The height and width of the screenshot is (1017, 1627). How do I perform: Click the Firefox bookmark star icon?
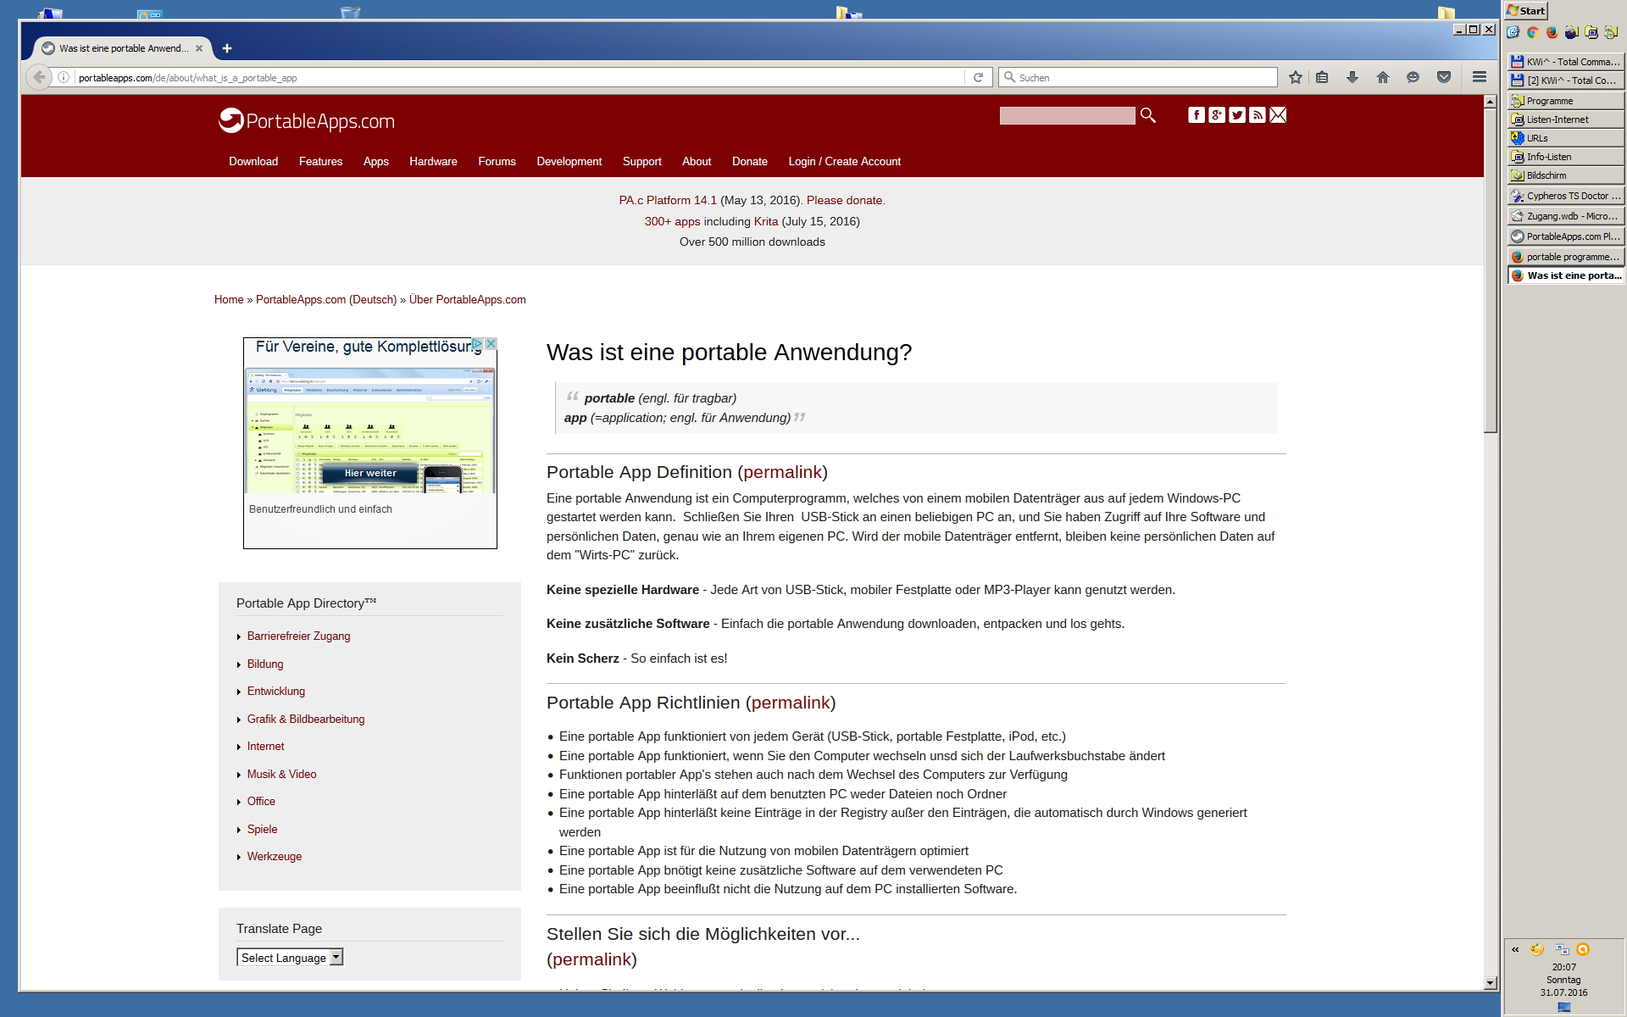[1295, 77]
